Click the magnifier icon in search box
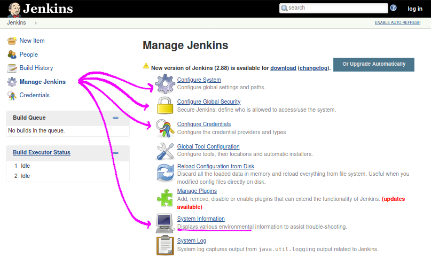Viewport: 431px width, 257px height. [x=284, y=8]
